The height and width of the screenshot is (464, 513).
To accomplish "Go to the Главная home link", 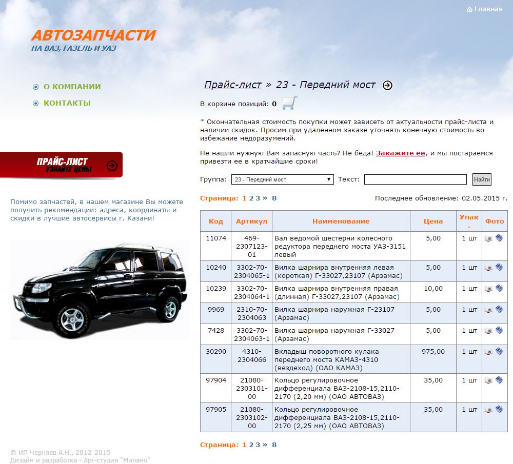I will (x=485, y=9).
